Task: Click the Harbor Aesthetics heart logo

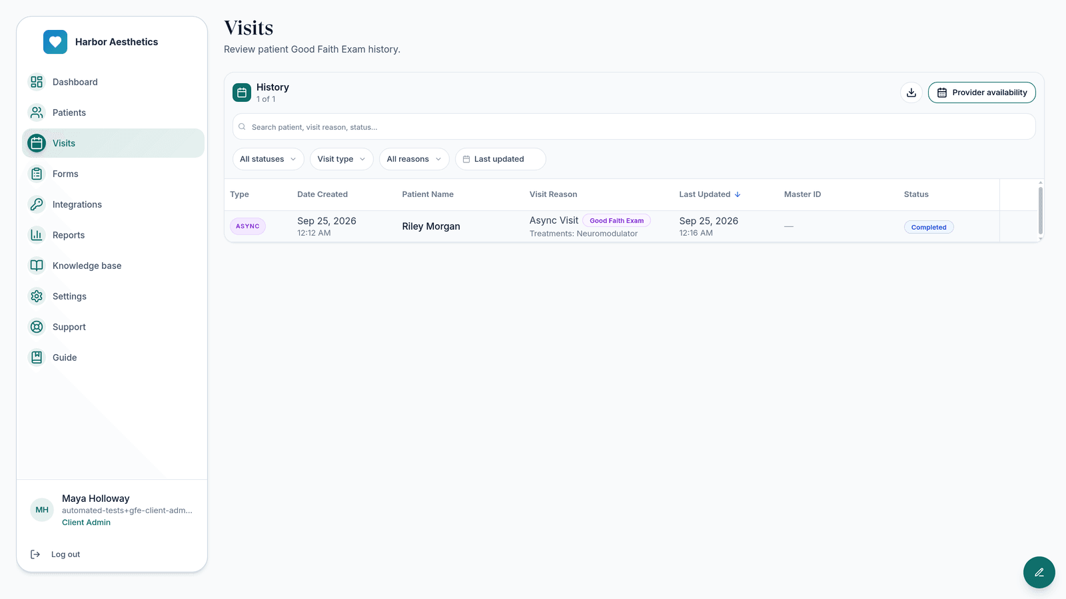Action: (55, 42)
